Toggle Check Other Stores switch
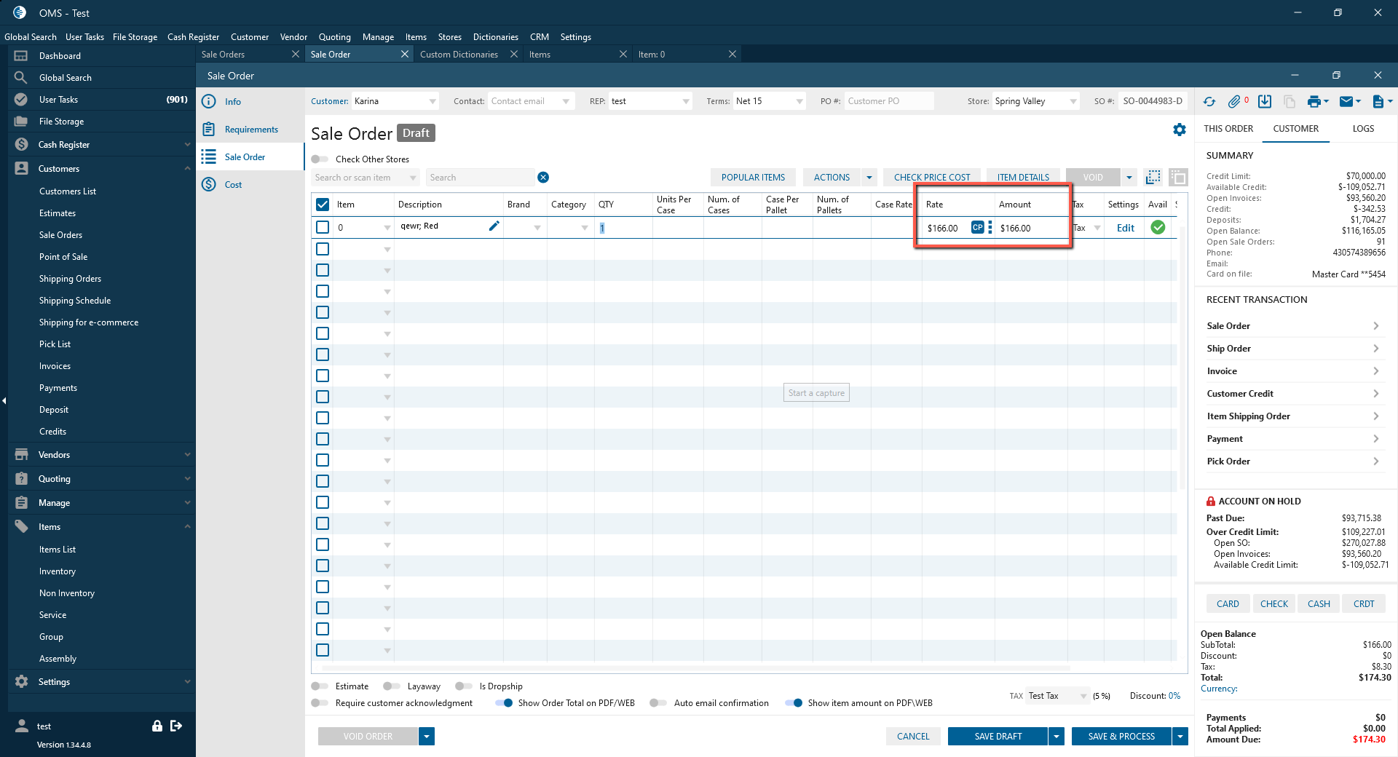The height and width of the screenshot is (757, 1398). coord(320,159)
